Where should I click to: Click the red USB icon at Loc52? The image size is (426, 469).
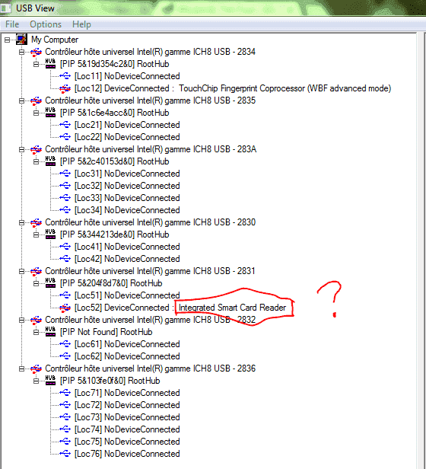click(x=65, y=308)
